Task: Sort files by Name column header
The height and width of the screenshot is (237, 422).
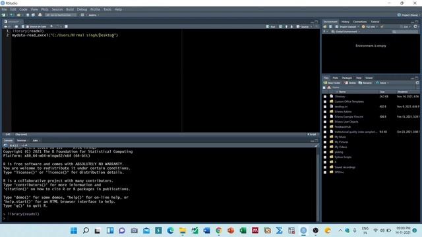Action: point(342,92)
